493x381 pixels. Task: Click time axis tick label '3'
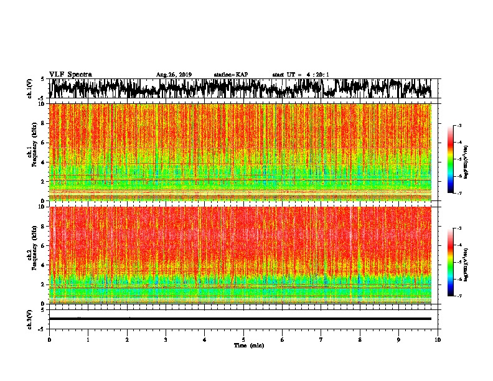point(166,340)
